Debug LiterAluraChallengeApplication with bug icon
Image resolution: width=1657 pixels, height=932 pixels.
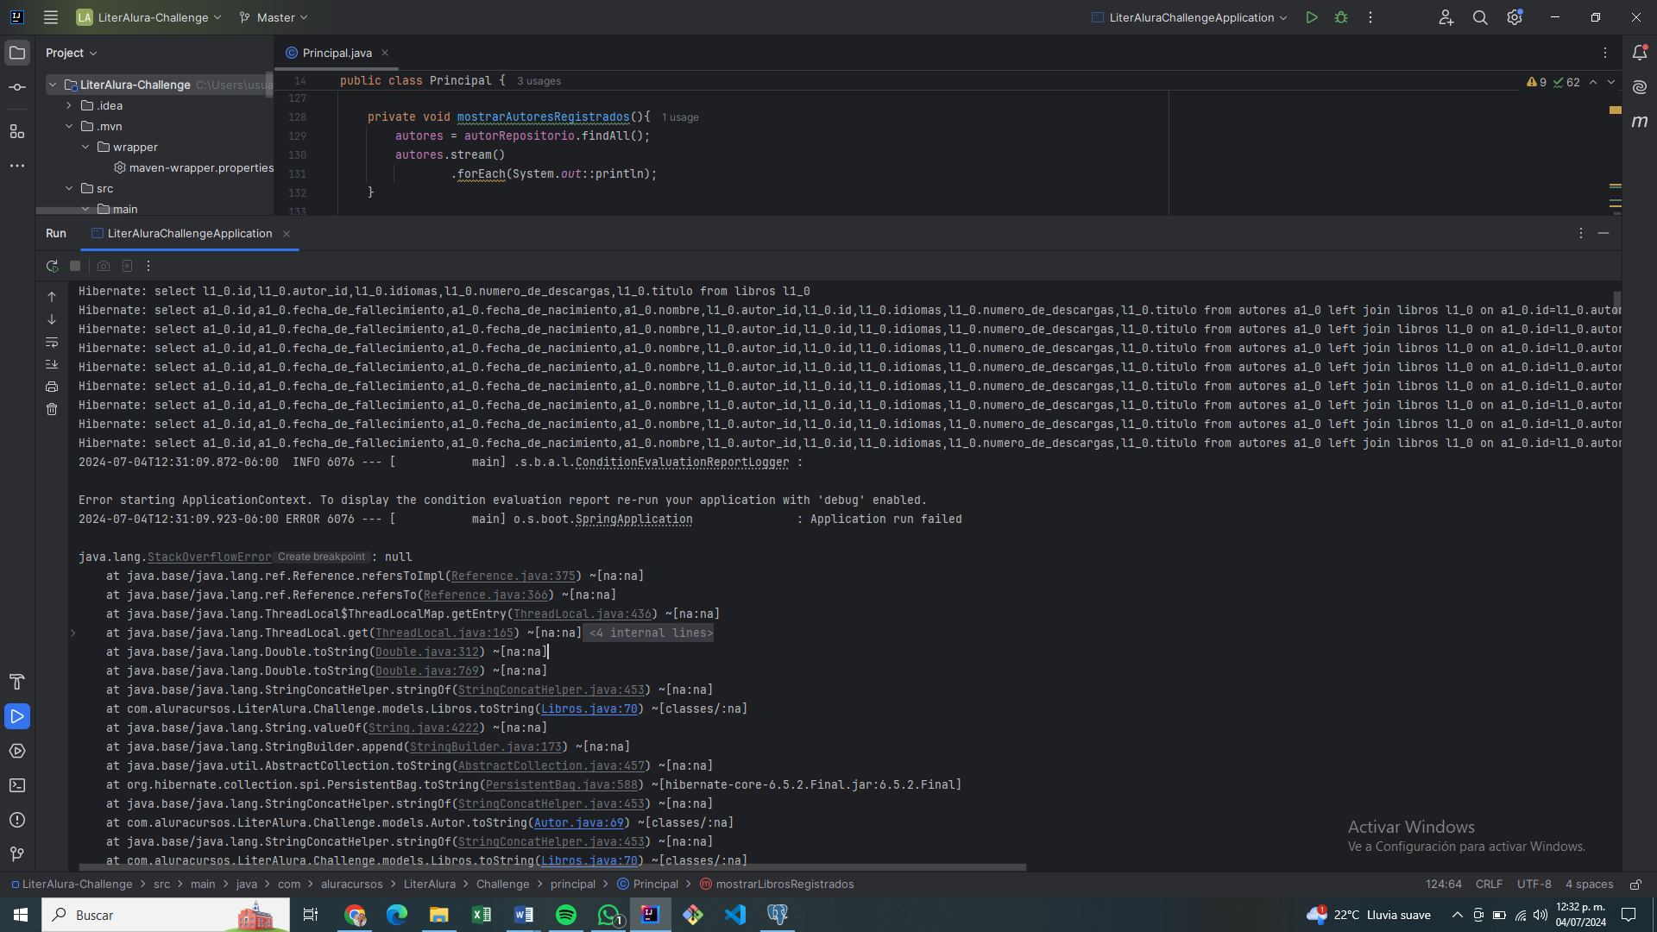[x=1341, y=17]
